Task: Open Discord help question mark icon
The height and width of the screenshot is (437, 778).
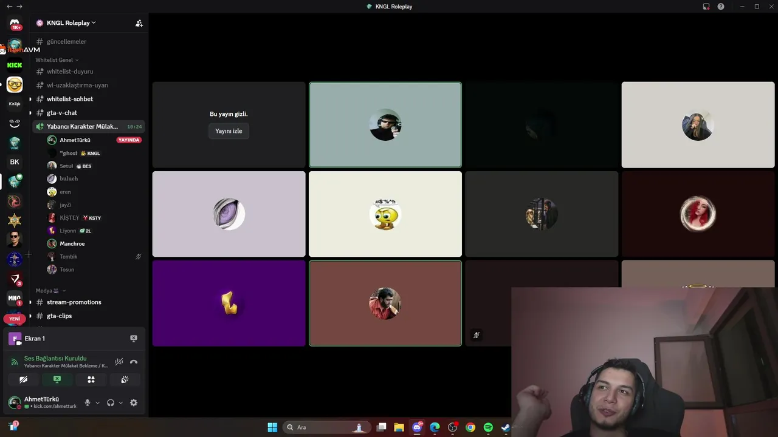Action: point(721,7)
